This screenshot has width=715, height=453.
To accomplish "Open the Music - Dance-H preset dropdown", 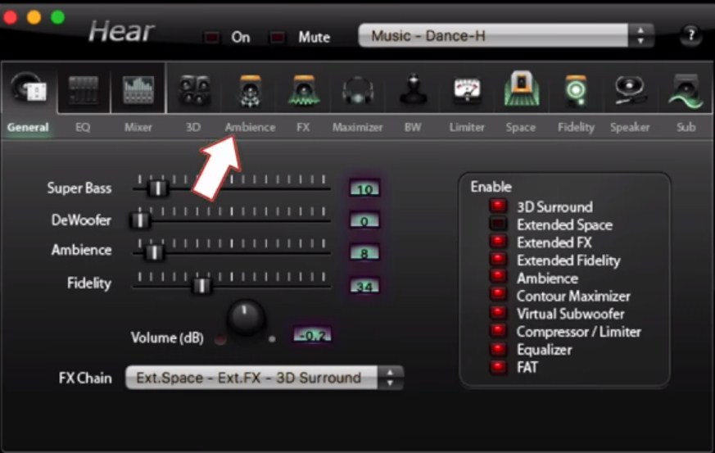I will coord(505,36).
